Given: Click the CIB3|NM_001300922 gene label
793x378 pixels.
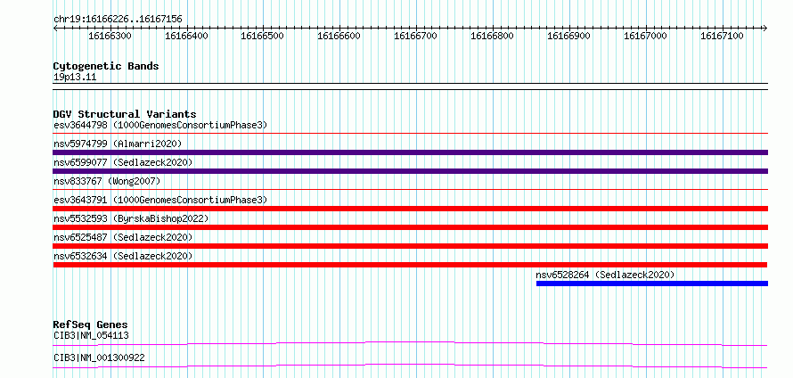Looking at the screenshot, I should [x=99, y=357].
